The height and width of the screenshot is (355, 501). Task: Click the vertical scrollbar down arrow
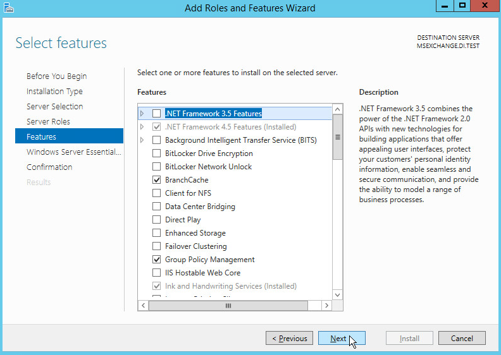[337, 294]
